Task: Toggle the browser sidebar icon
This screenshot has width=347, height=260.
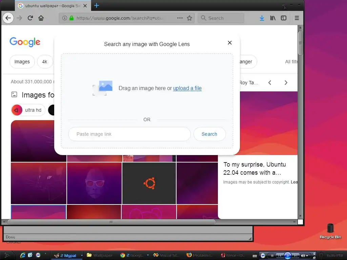Action: (284, 18)
